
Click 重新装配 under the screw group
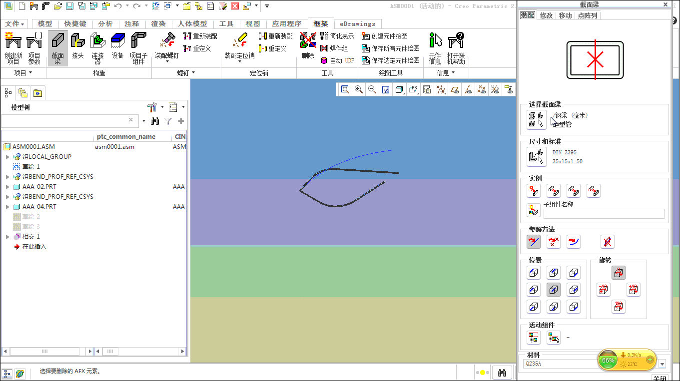200,36
